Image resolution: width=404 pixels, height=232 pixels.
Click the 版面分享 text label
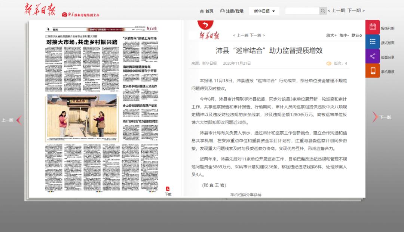(x=388, y=57)
